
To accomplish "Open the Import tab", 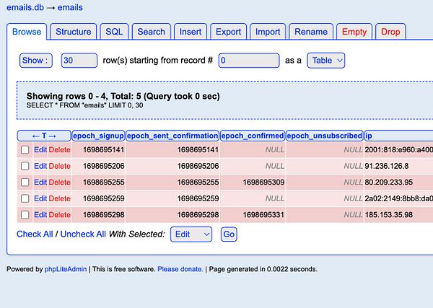I will click(268, 32).
